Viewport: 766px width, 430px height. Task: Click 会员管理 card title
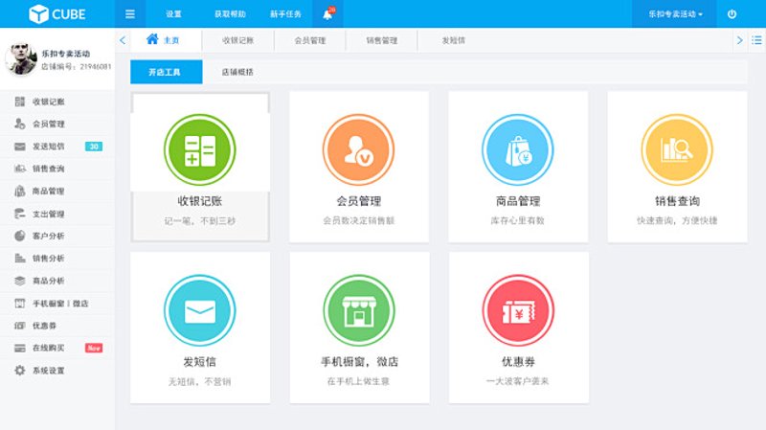point(358,201)
